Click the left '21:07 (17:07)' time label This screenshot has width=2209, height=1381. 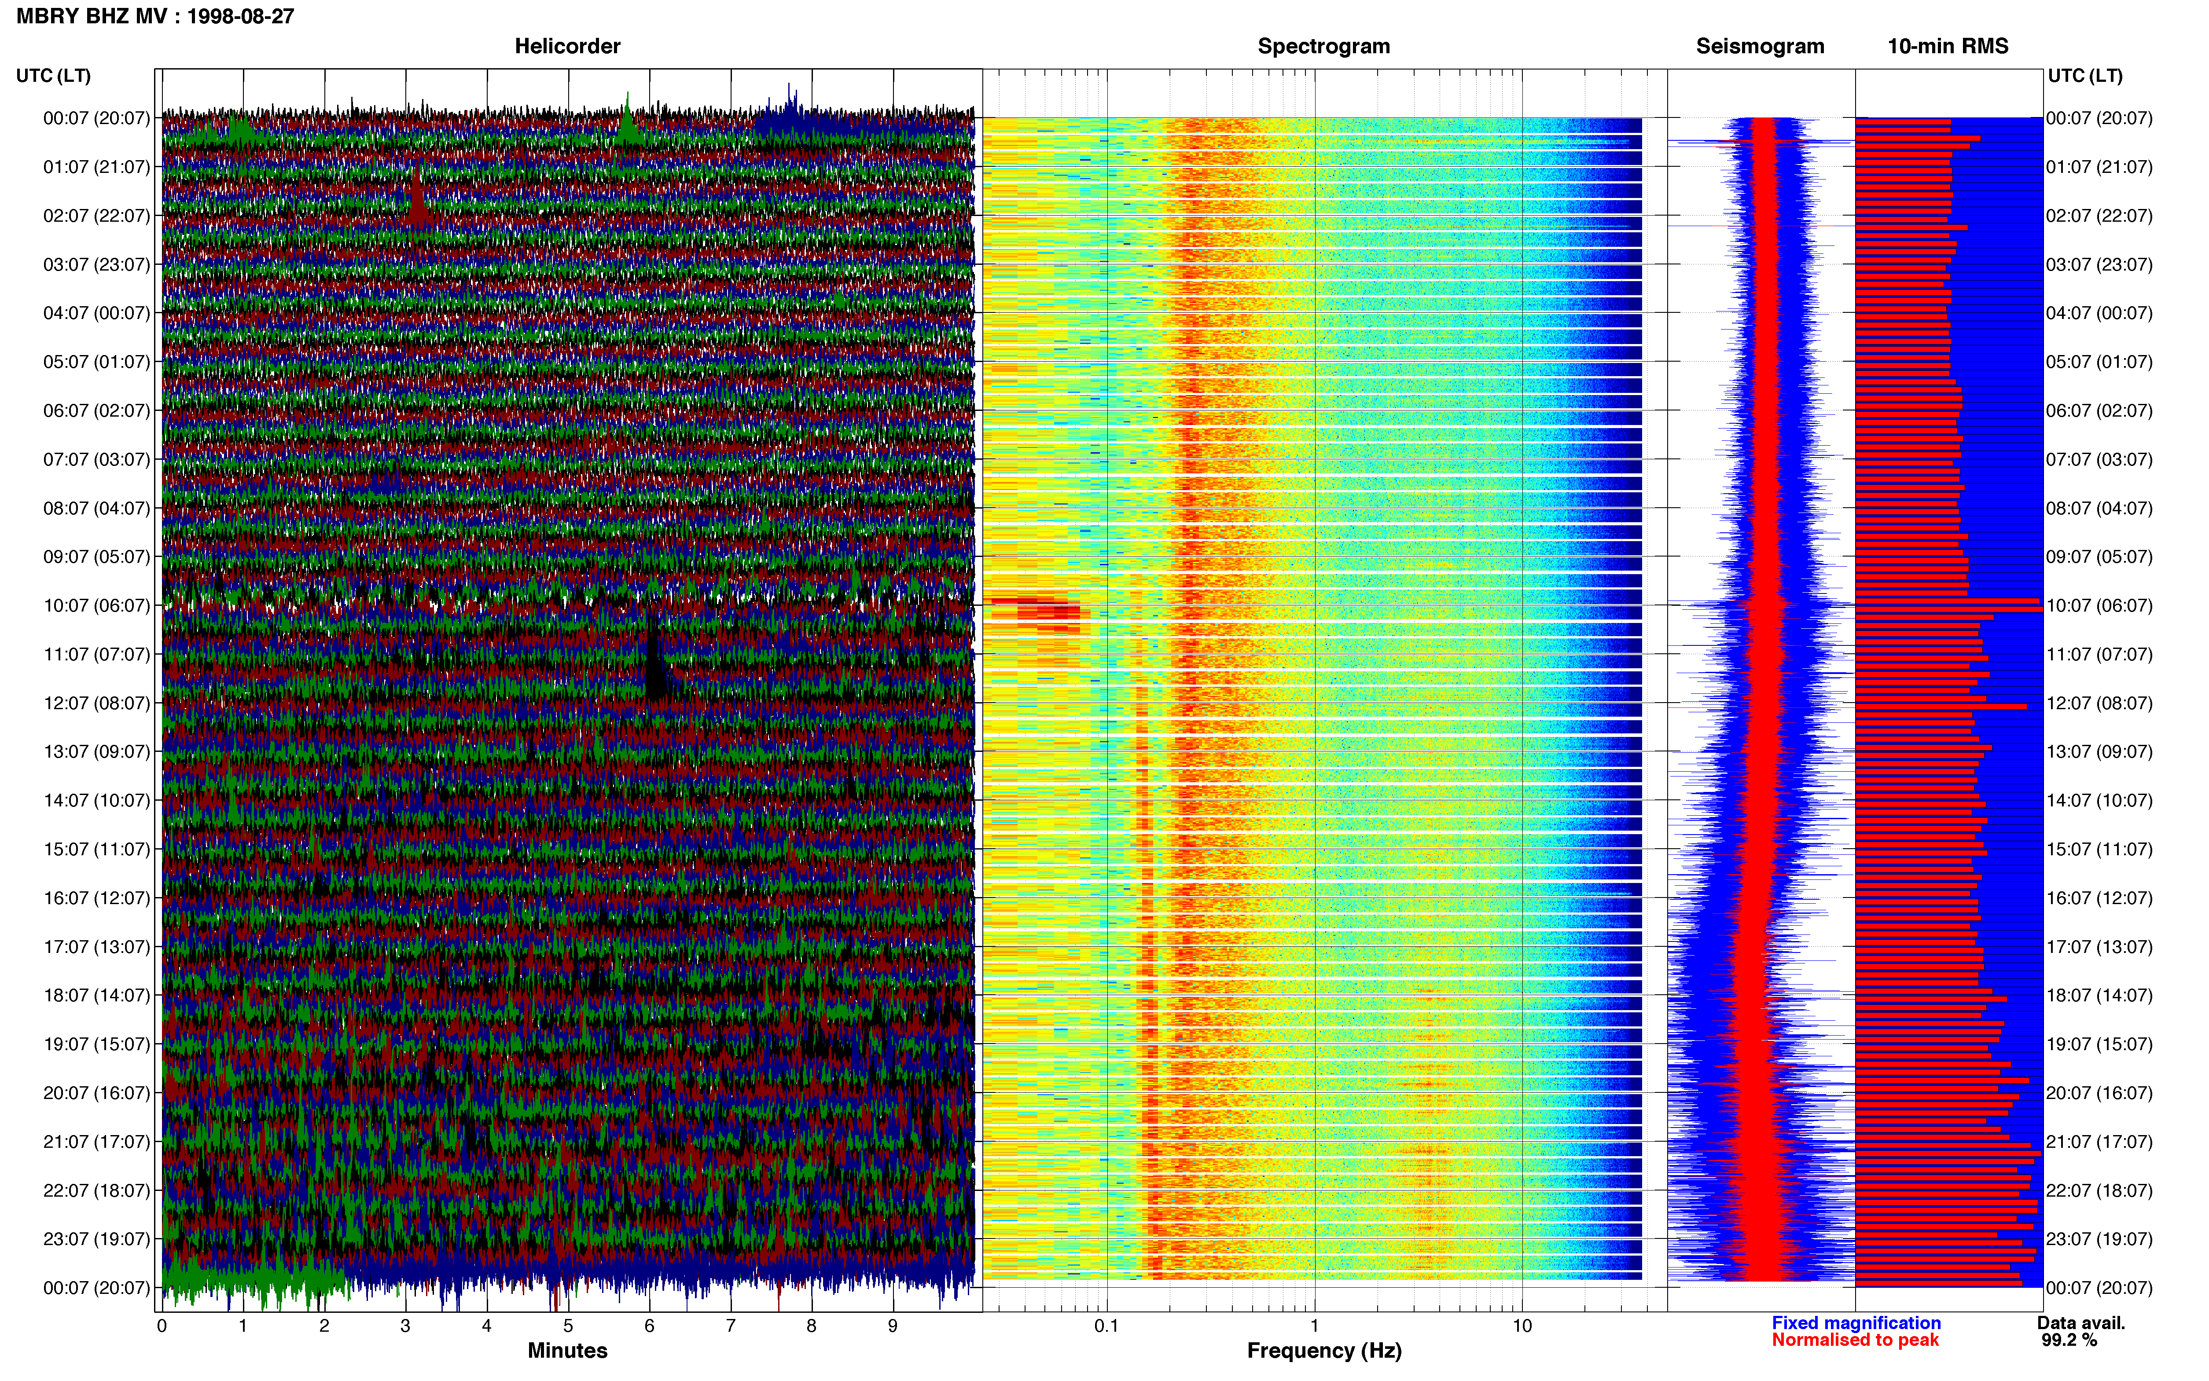(x=96, y=1142)
